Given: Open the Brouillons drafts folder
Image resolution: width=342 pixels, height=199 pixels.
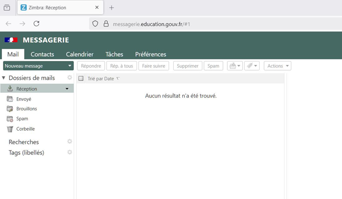Looking at the screenshot, I should point(26,109).
